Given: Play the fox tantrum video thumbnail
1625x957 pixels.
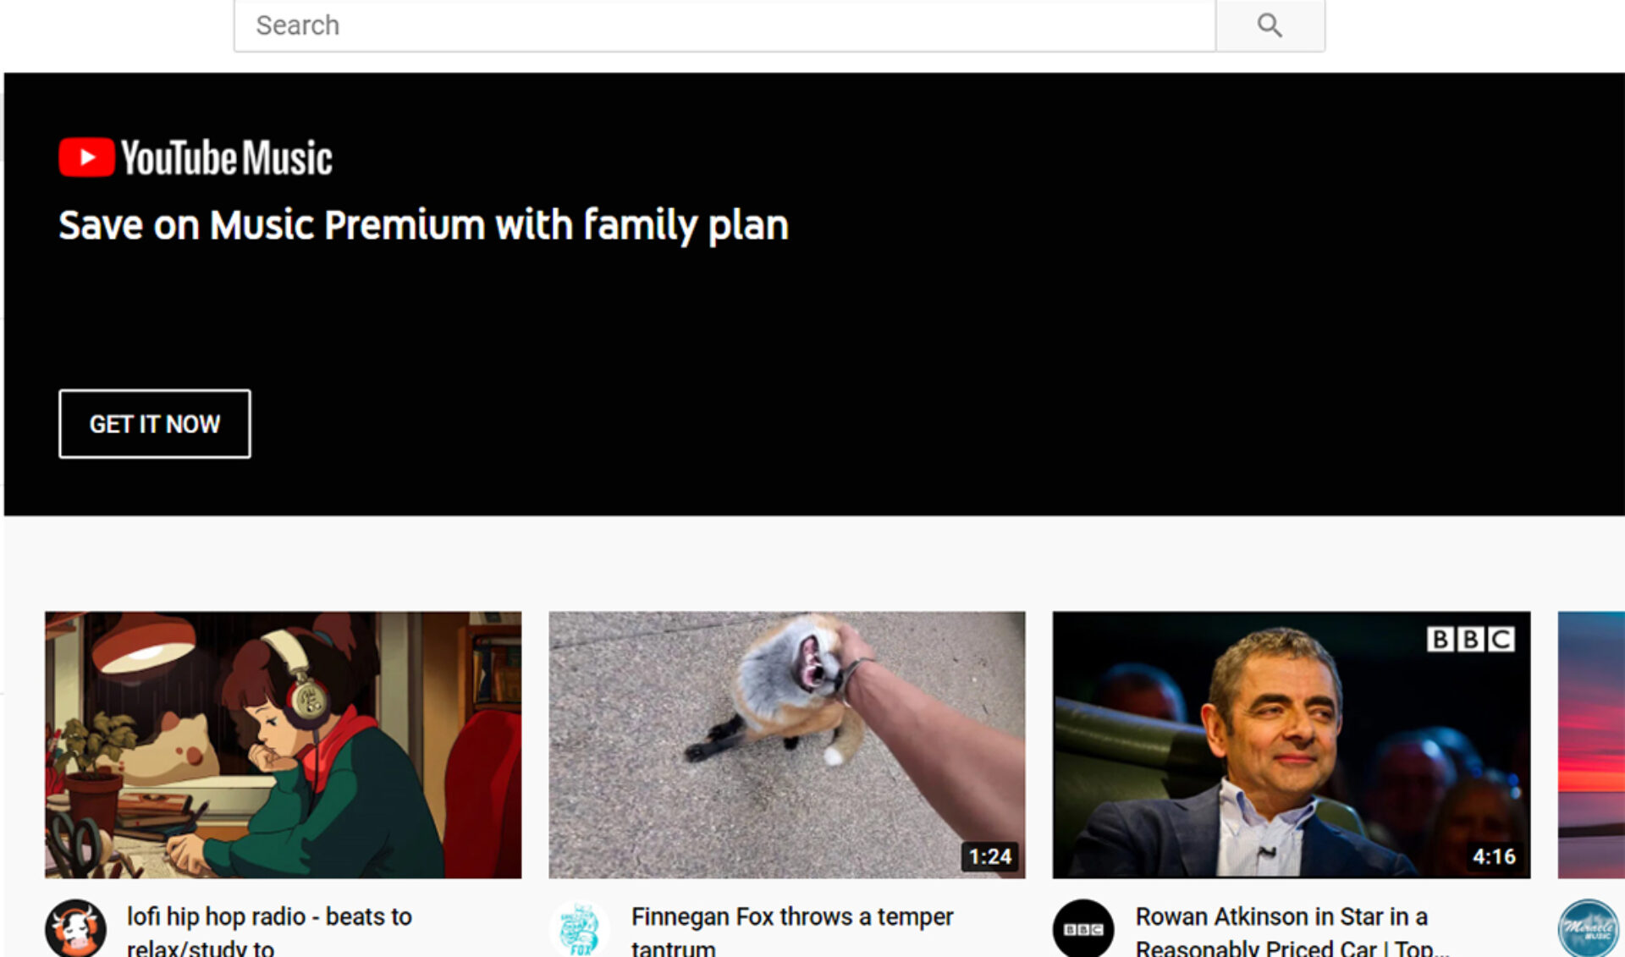Looking at the screenshot, I should click(787, 745).
